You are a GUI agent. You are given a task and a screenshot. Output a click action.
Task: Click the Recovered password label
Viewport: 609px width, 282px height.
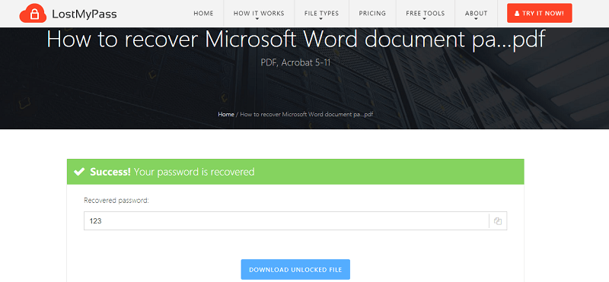(x=116, y=201)
